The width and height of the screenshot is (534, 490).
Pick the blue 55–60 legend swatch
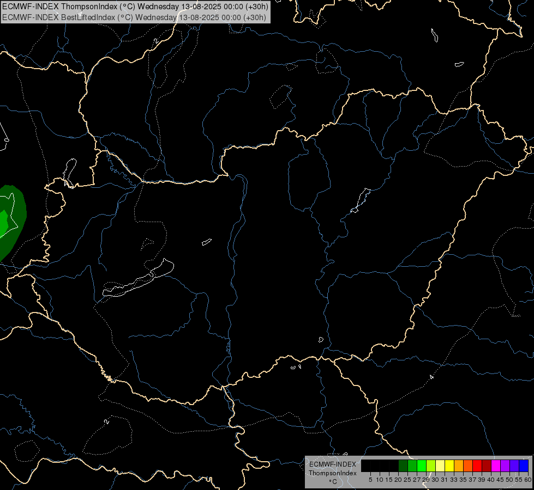524,465
